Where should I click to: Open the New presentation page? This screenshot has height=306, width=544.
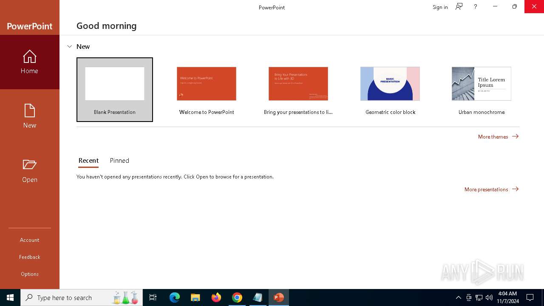[30, 116]
